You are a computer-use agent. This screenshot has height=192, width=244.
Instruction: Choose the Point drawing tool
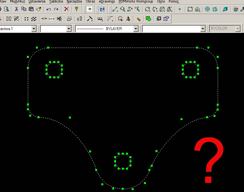(x=180, y=9)
